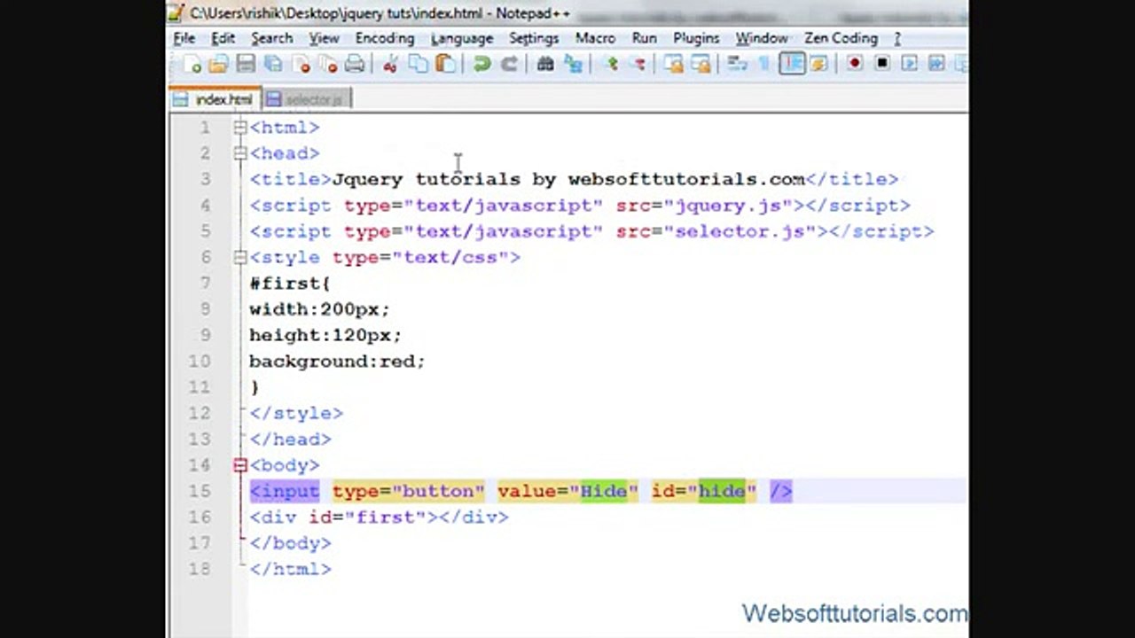Open Find with the binoculars icon

coord(545,64)
